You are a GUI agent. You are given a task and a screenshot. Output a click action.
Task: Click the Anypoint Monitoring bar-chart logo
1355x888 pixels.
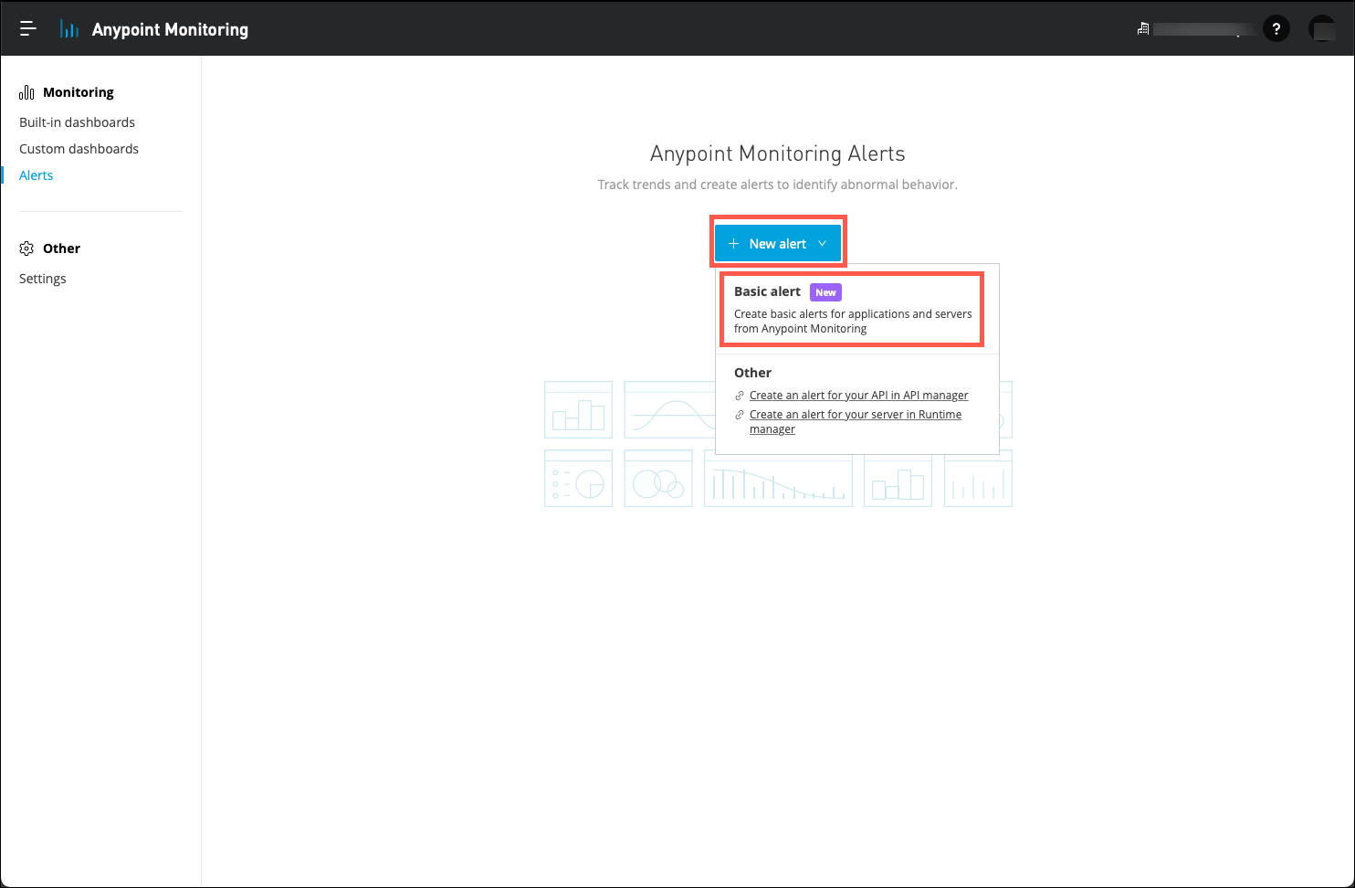(69, 29)
